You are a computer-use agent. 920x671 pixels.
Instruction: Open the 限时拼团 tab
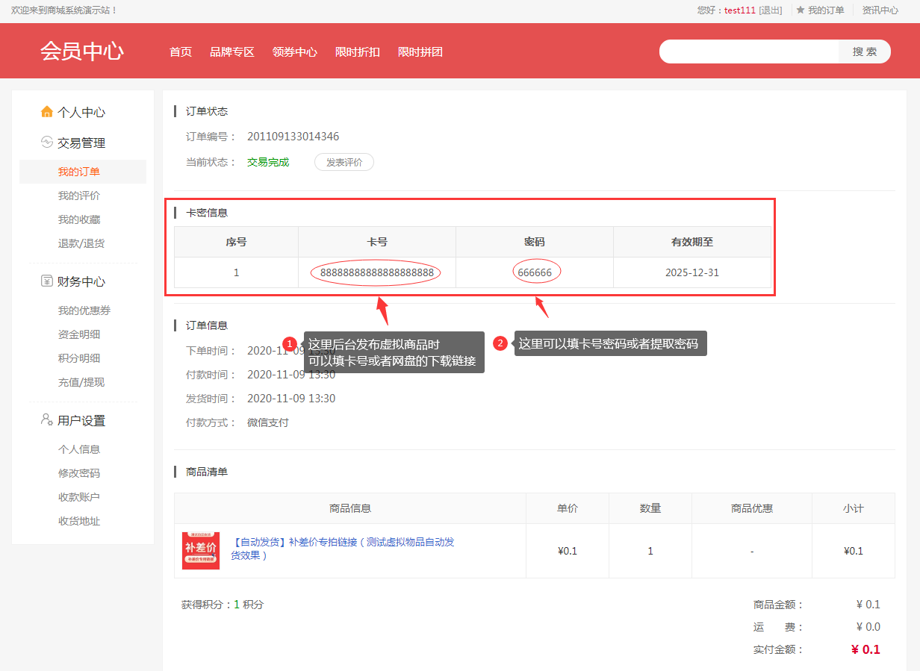[420, 52]
